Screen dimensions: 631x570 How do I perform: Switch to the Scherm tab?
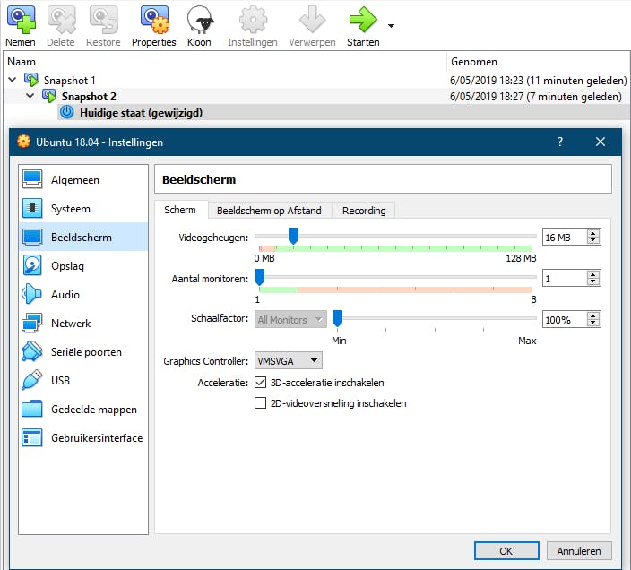(180, 210)
